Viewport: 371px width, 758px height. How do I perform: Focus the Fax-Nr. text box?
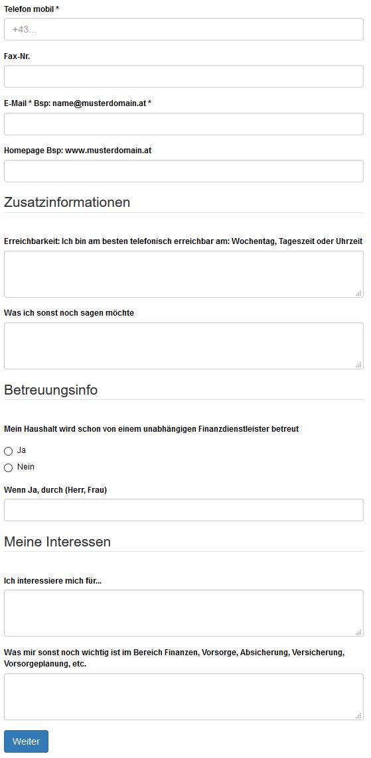184,76
